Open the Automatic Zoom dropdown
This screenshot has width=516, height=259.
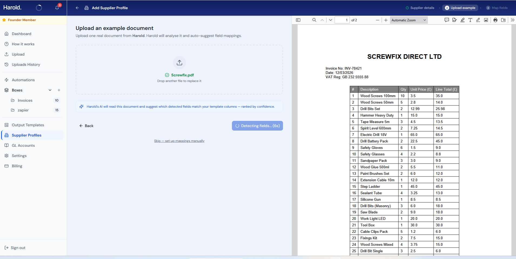tap(409, 20)
